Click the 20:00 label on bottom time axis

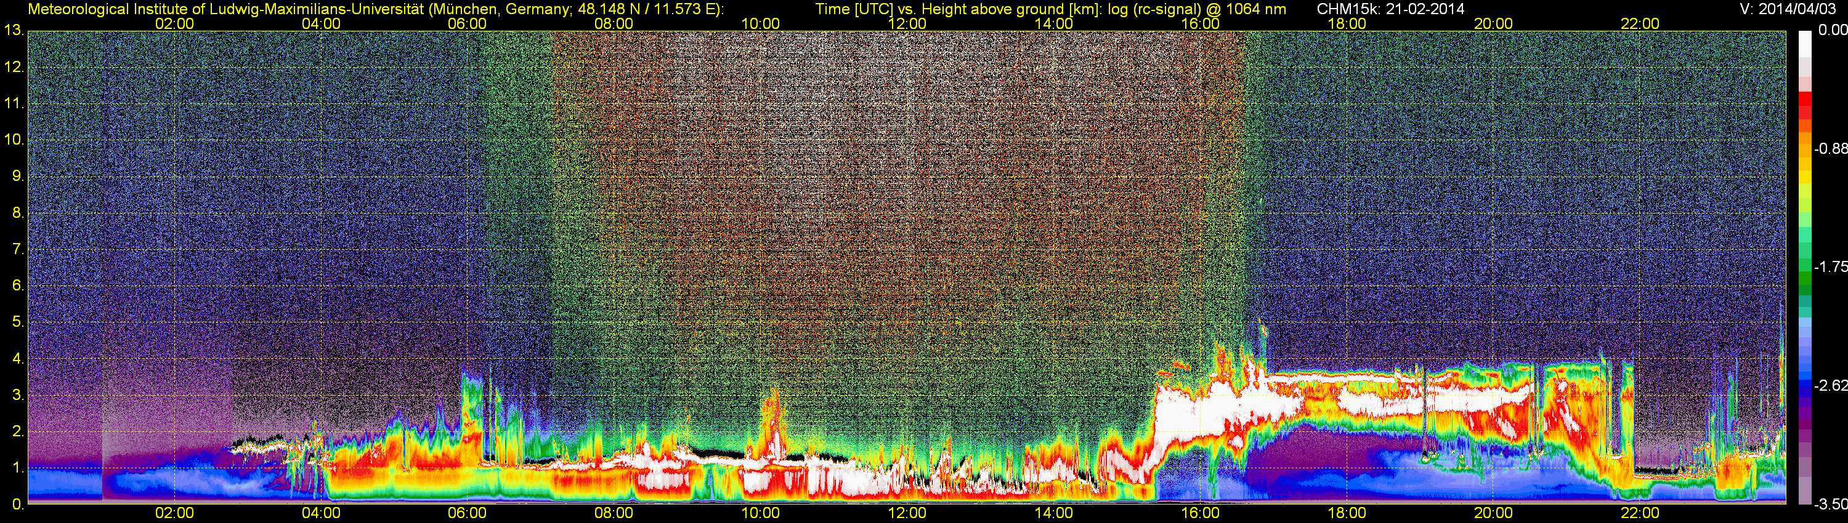(x=1494, y=513)
